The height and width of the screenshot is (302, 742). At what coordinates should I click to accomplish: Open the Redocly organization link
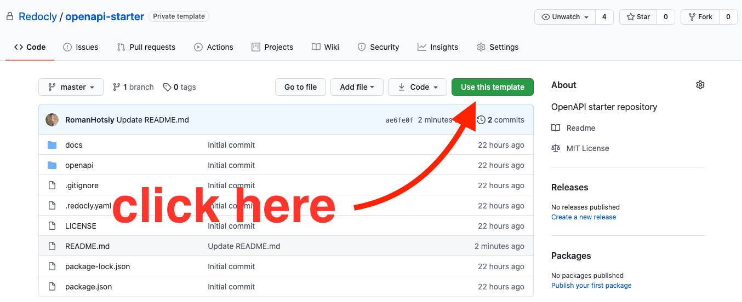tap(38, 16)
